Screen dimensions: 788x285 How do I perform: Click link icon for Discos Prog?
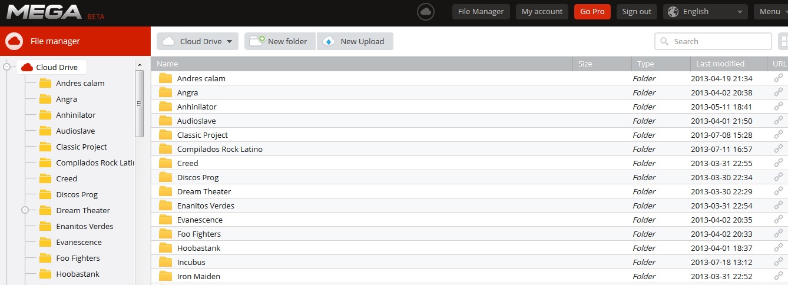point(779,177)
